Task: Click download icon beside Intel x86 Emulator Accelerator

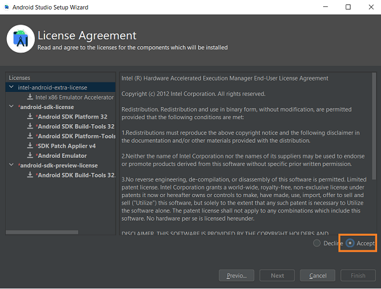Action: [x=30, y=97]
